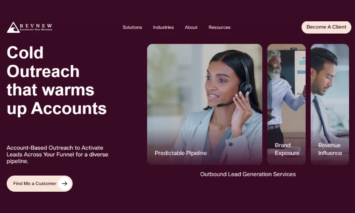
Task: Click the Predictable Pipeline caption
Action: pos(181,153)
